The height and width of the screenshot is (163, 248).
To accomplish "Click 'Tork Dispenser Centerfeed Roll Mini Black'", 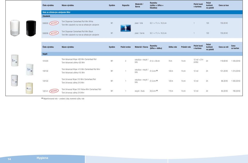I will (x=77, y=32).
